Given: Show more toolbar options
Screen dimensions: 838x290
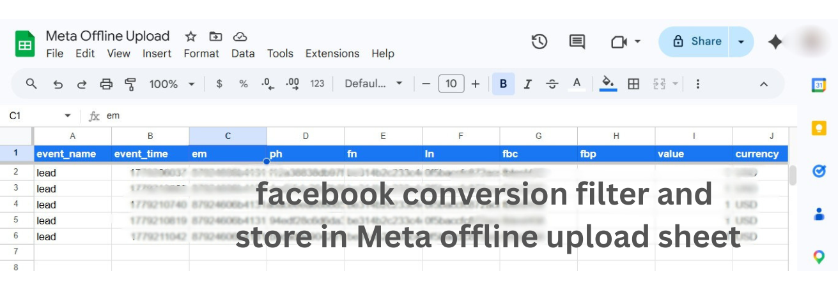Looking at the screenshot, I should pyautogui.click(x=698, y=83).
